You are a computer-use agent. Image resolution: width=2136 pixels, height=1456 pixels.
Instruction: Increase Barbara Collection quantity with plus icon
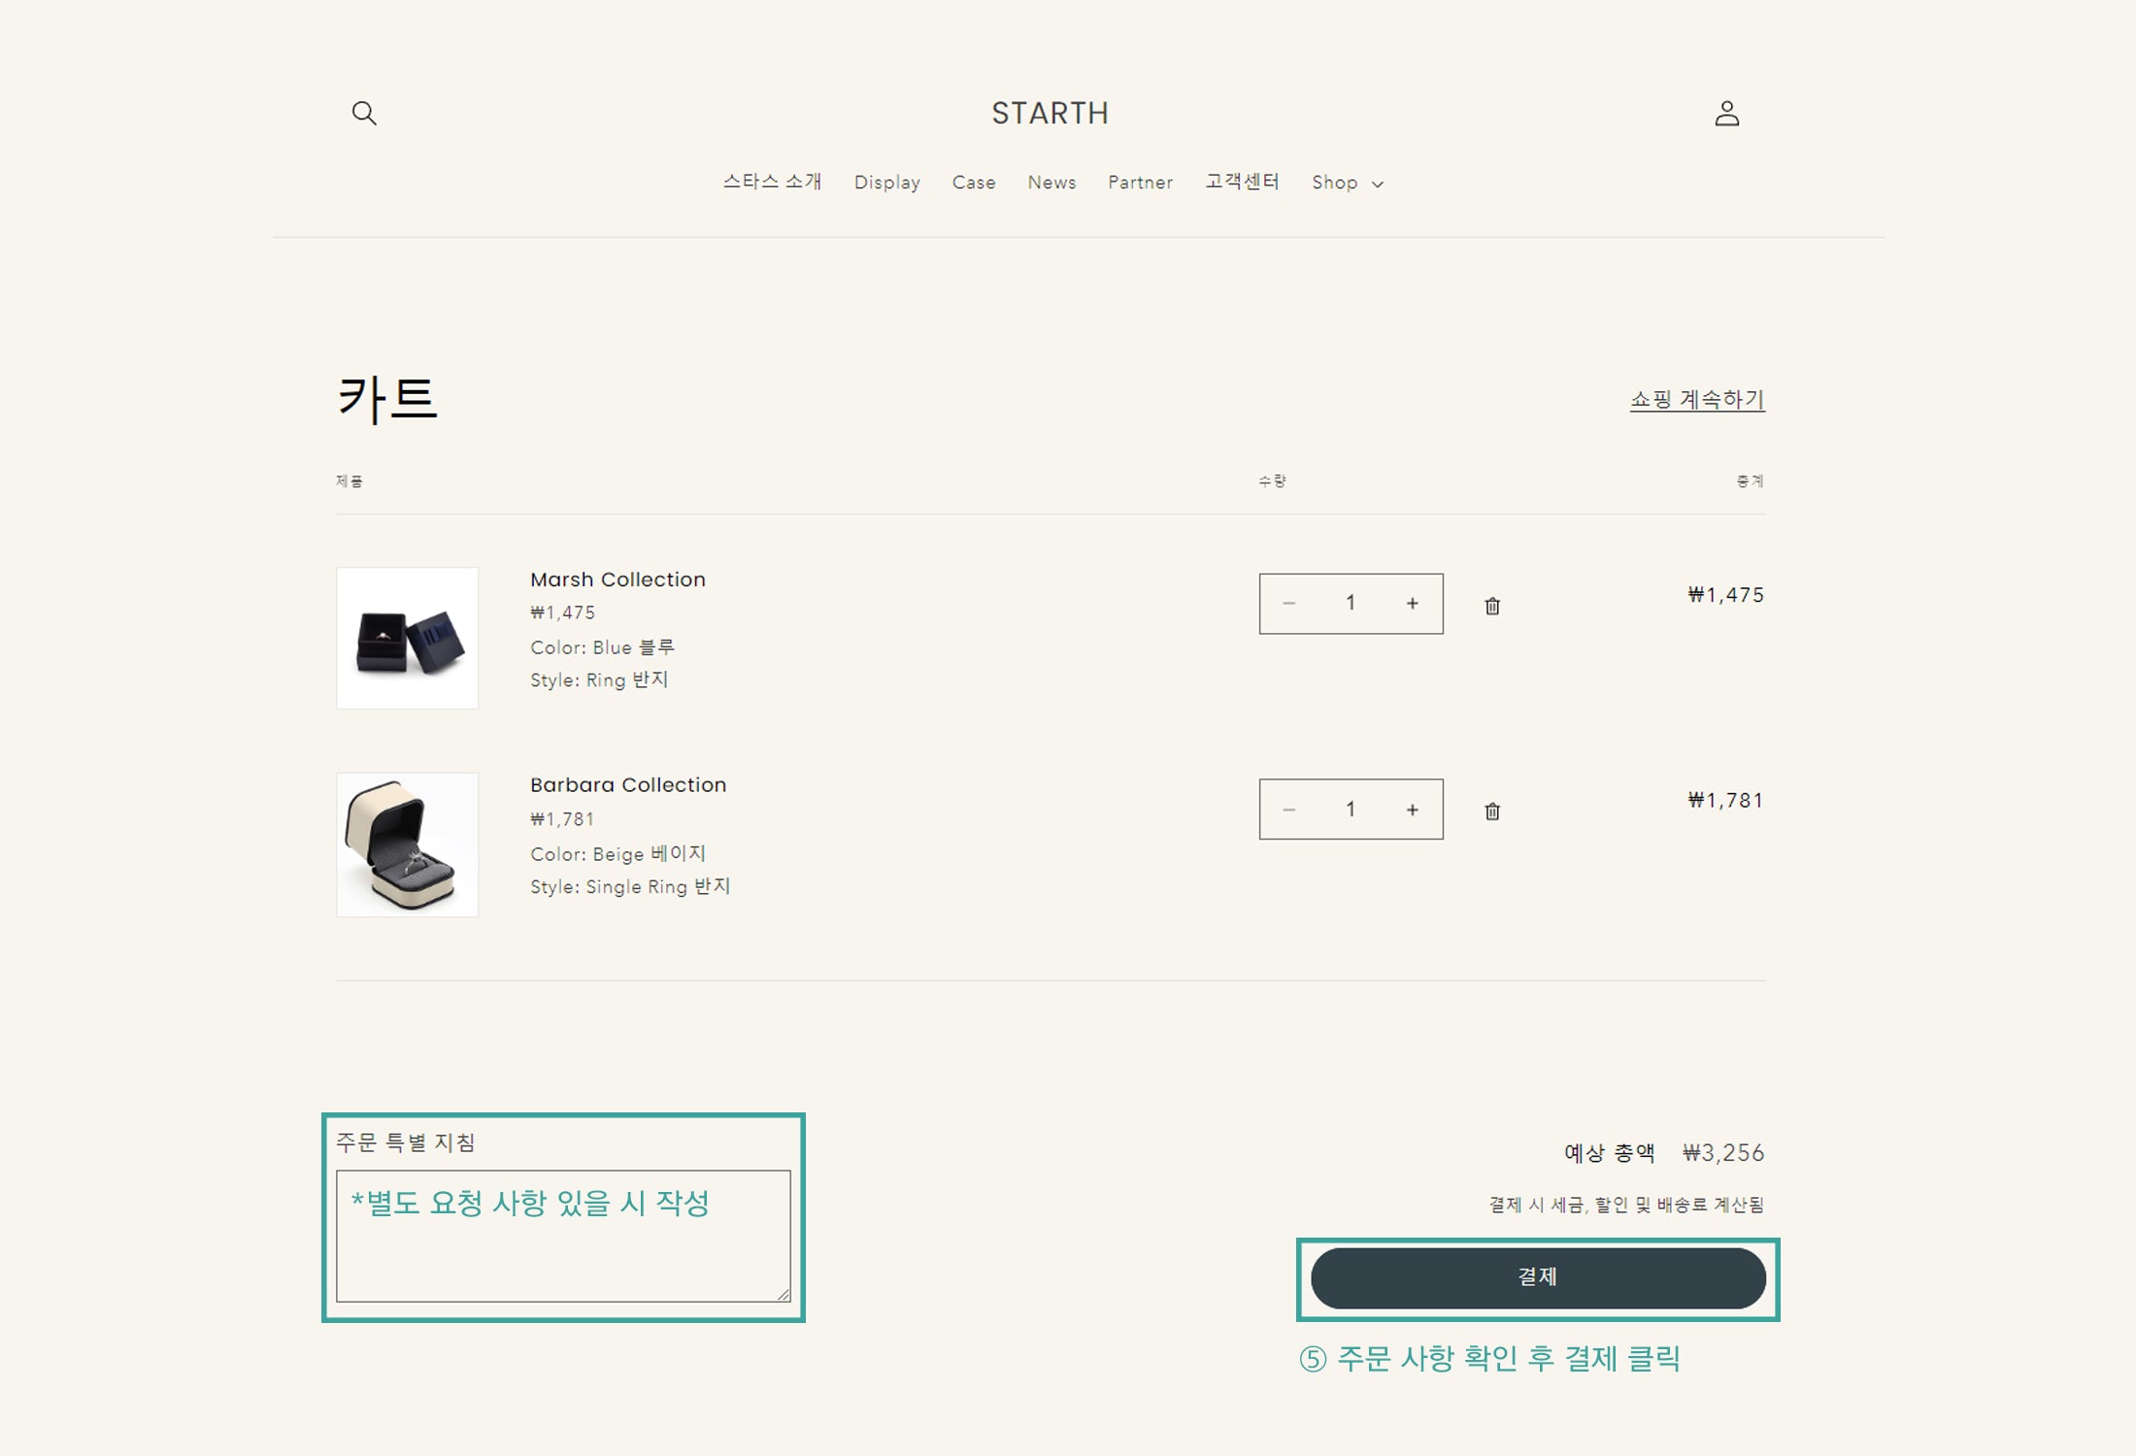(x=1413, y=809)
